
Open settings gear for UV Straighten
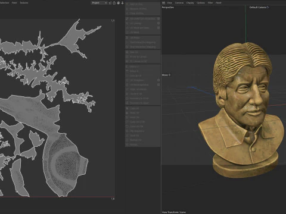158,80
